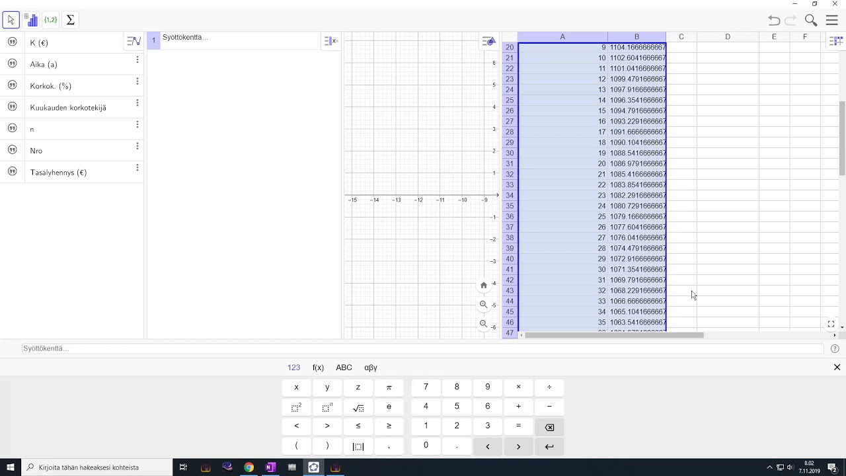Reset graphics to standard view (home)

(484, 285)
